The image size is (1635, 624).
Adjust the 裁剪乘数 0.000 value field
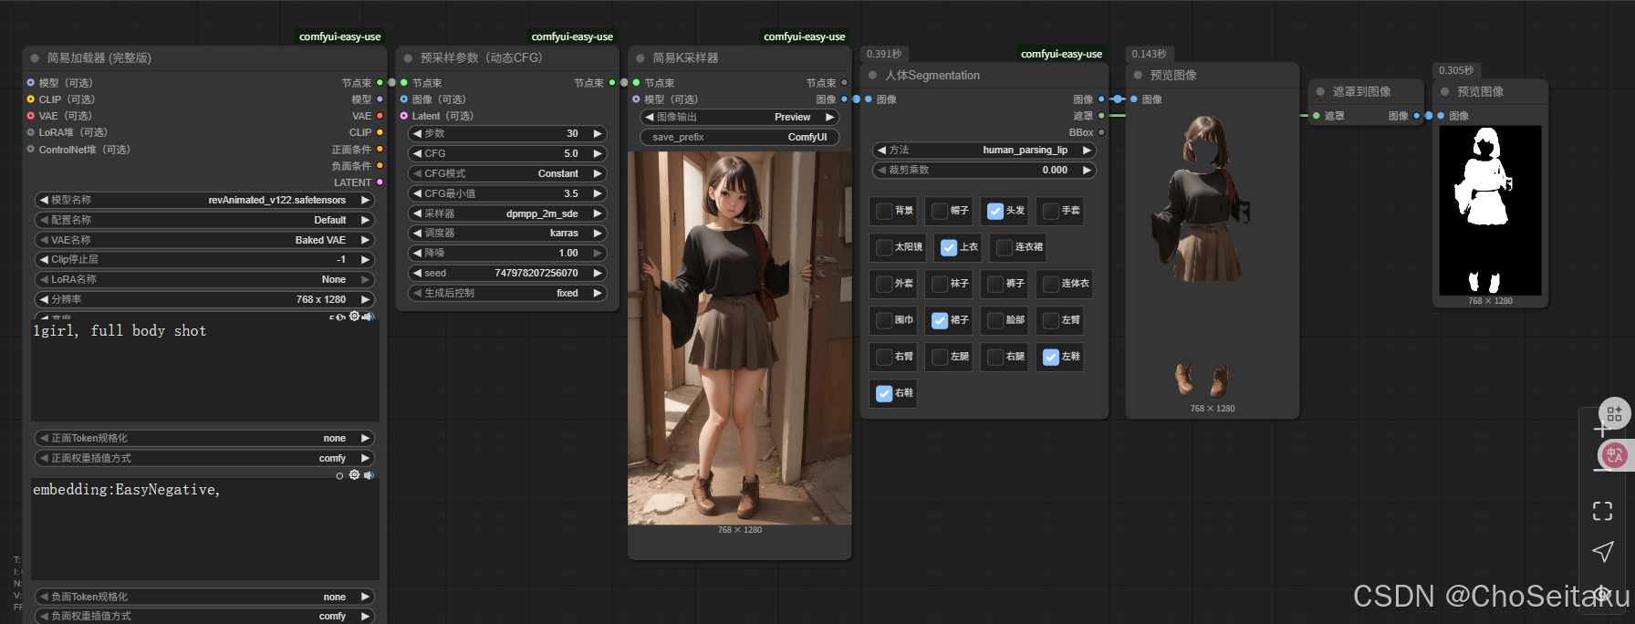point(984,170)
